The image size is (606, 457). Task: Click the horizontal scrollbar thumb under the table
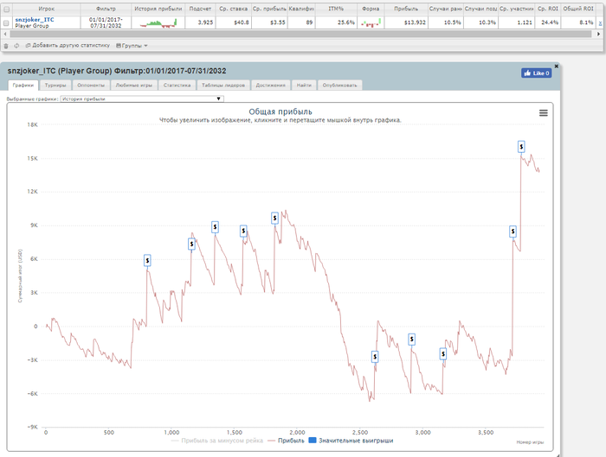(300, 34)
